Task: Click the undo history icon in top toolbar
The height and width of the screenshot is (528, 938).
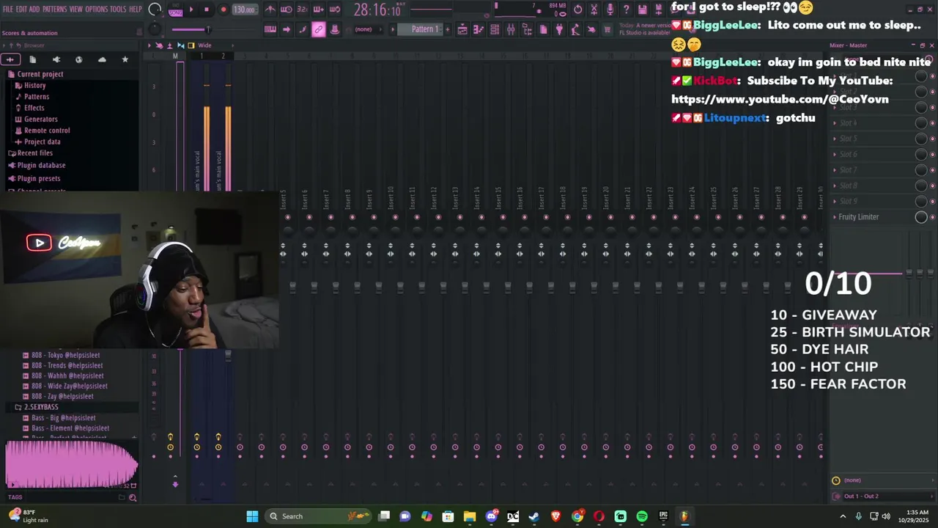Action: tap(578, 10)
